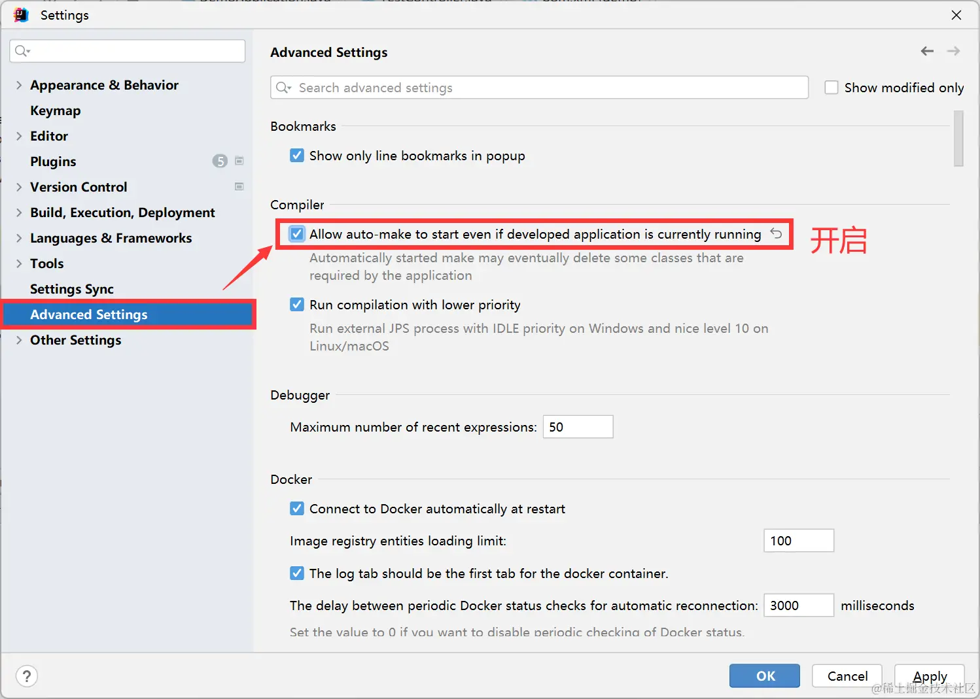Toggle Connect to Docker automatically at restart

click(x=297, y=509)
